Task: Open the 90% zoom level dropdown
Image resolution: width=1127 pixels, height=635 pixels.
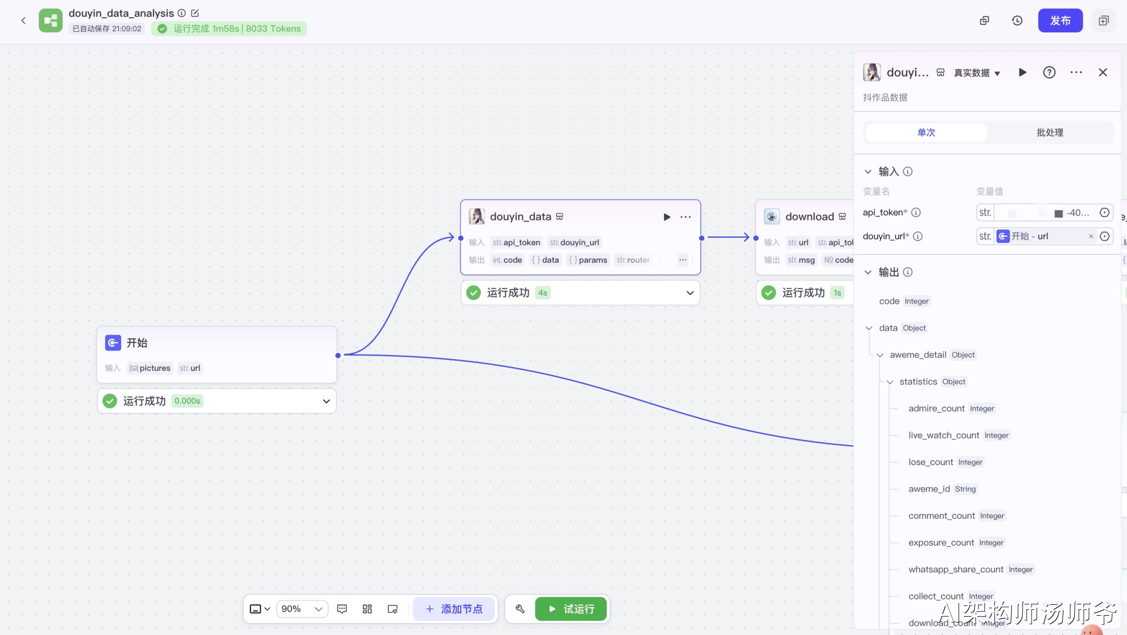Action: point(302,608)
